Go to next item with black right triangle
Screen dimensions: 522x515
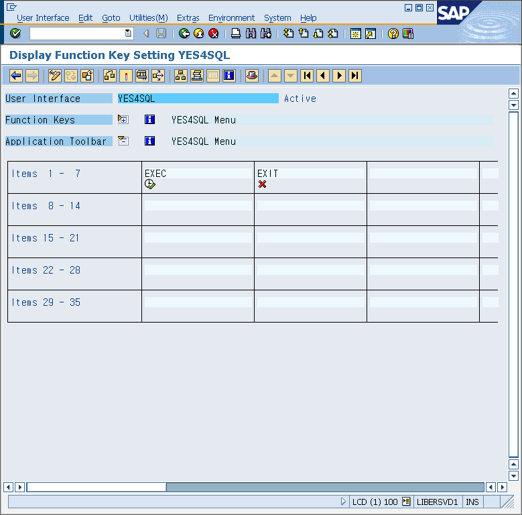click(x=339, y=76)
